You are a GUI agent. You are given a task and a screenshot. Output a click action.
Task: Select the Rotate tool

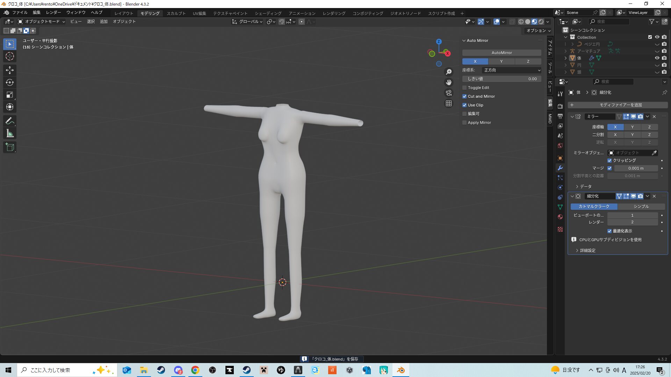(x=10, y=82)
